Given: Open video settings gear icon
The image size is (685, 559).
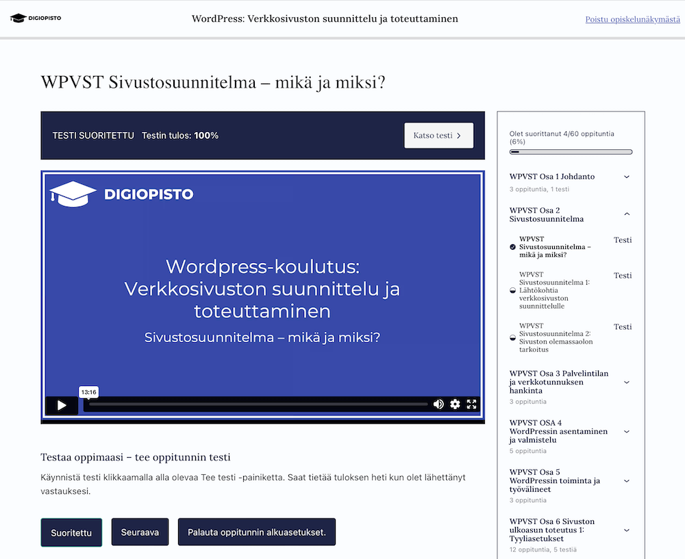Looking at the screenshot, I should coord(455,404).
